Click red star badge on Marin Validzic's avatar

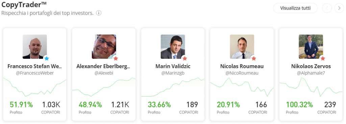[x=185, y=58]
